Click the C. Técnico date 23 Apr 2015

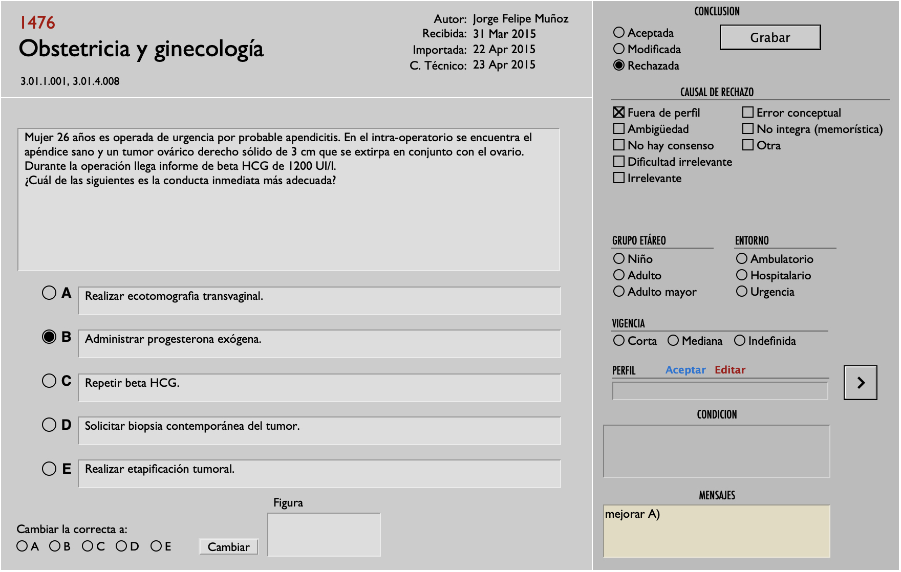504,65
